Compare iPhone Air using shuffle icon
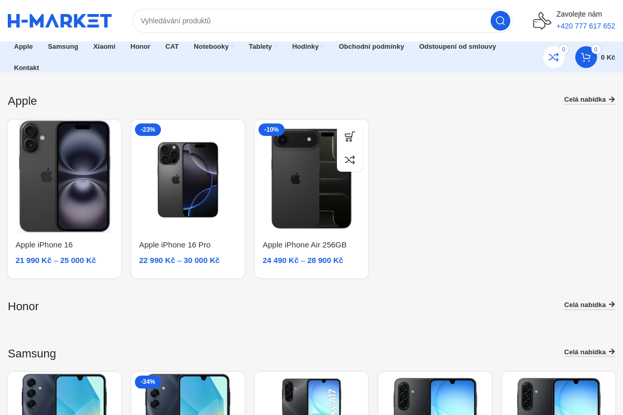Viewport: 623px width, 415px height. click(350, 160)
